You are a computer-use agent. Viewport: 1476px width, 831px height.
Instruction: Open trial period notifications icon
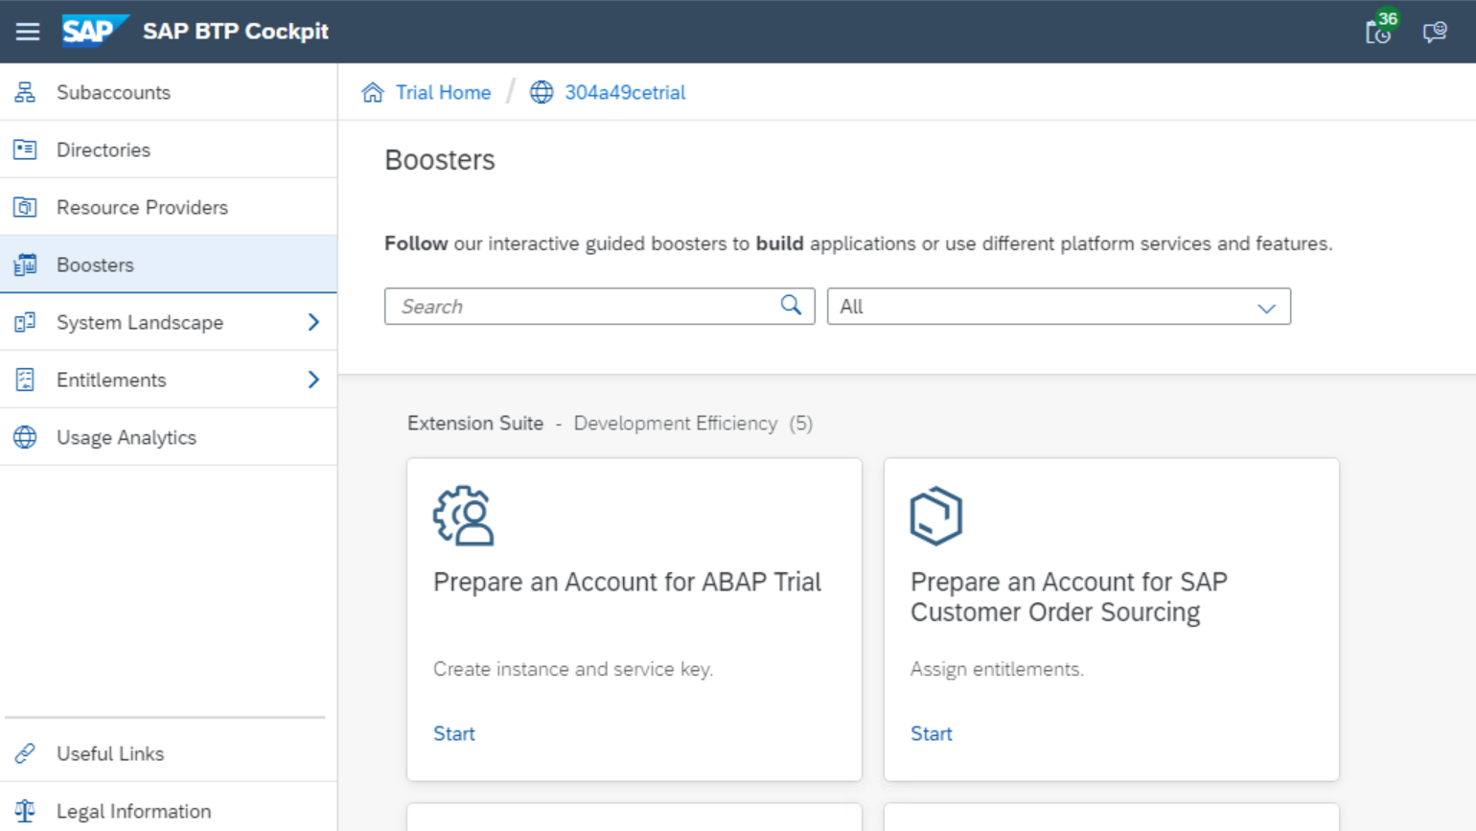point(1379,32)
